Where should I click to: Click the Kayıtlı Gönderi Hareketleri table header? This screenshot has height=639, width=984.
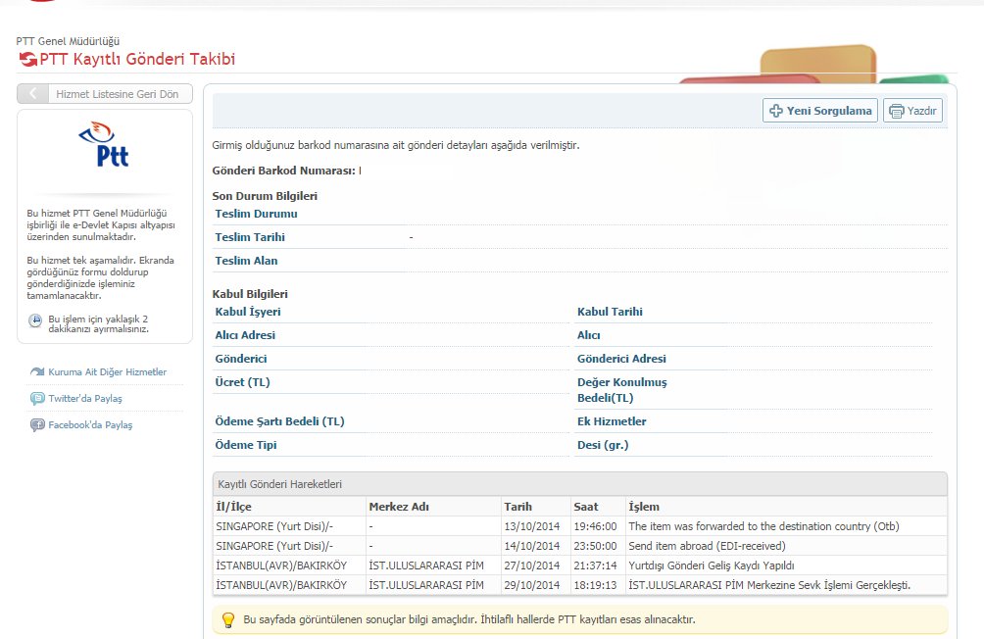pos(580,484)
